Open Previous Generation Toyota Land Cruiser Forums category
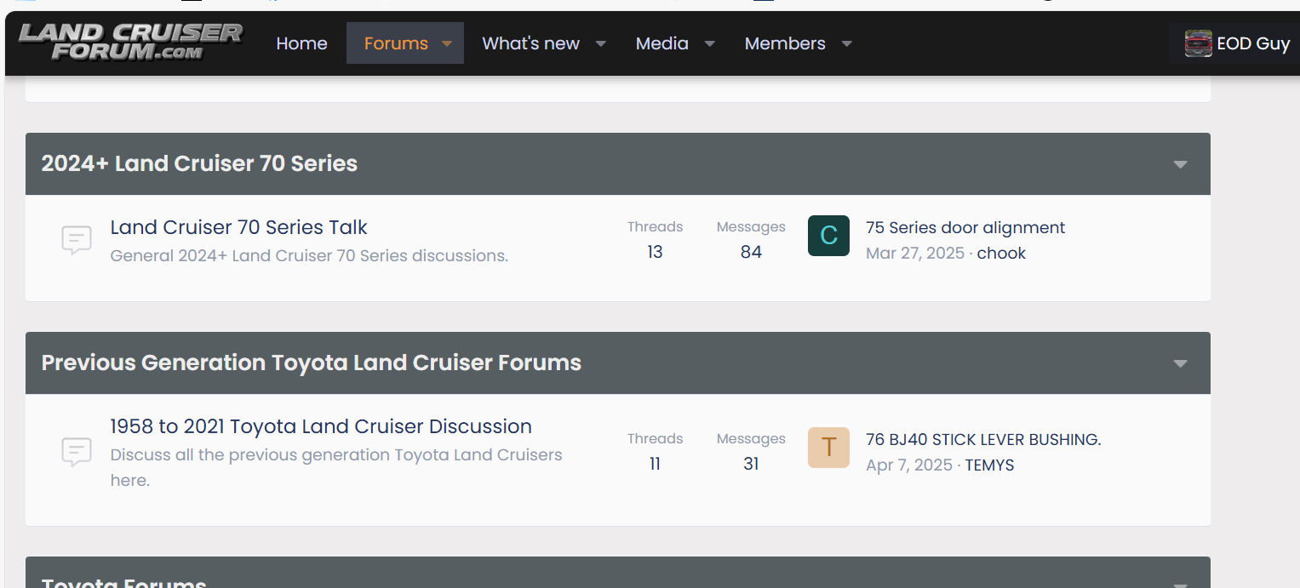The width and height of the screenshot is (1300, 588). tap(312, 363)
